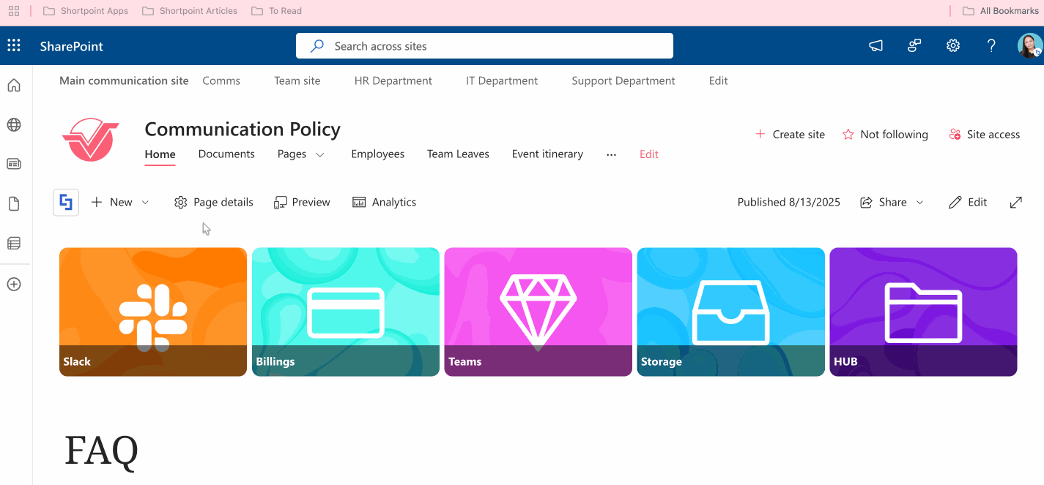The width and height of the screenshot is (1044, 485).
Task: Open the user profile avatar
Action: tap(1029, 45)
